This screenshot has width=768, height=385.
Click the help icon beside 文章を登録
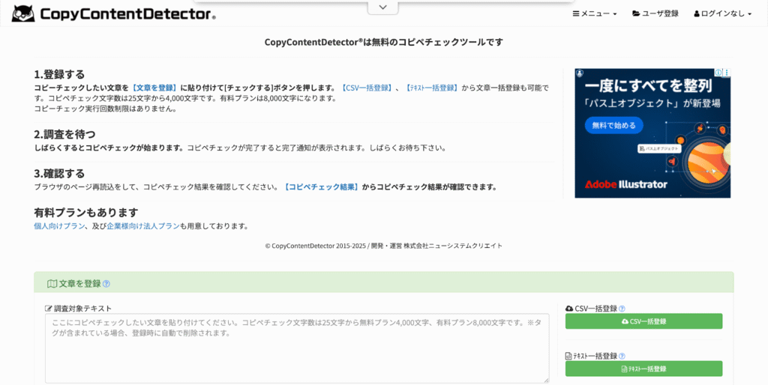(x=106, y=284)
